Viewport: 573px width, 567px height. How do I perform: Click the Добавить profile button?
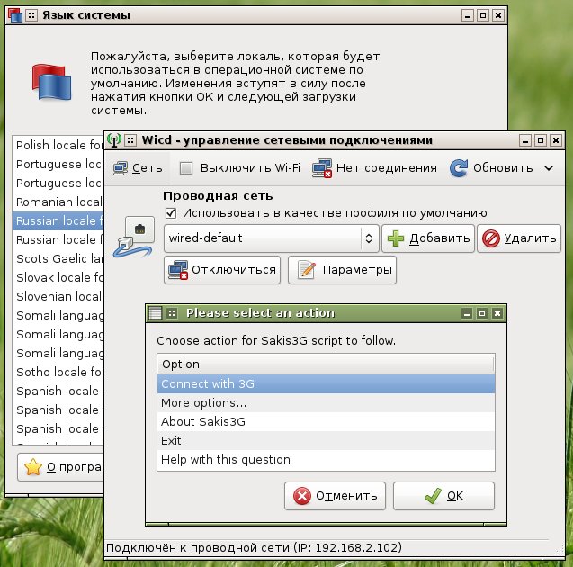pos(428,238)
